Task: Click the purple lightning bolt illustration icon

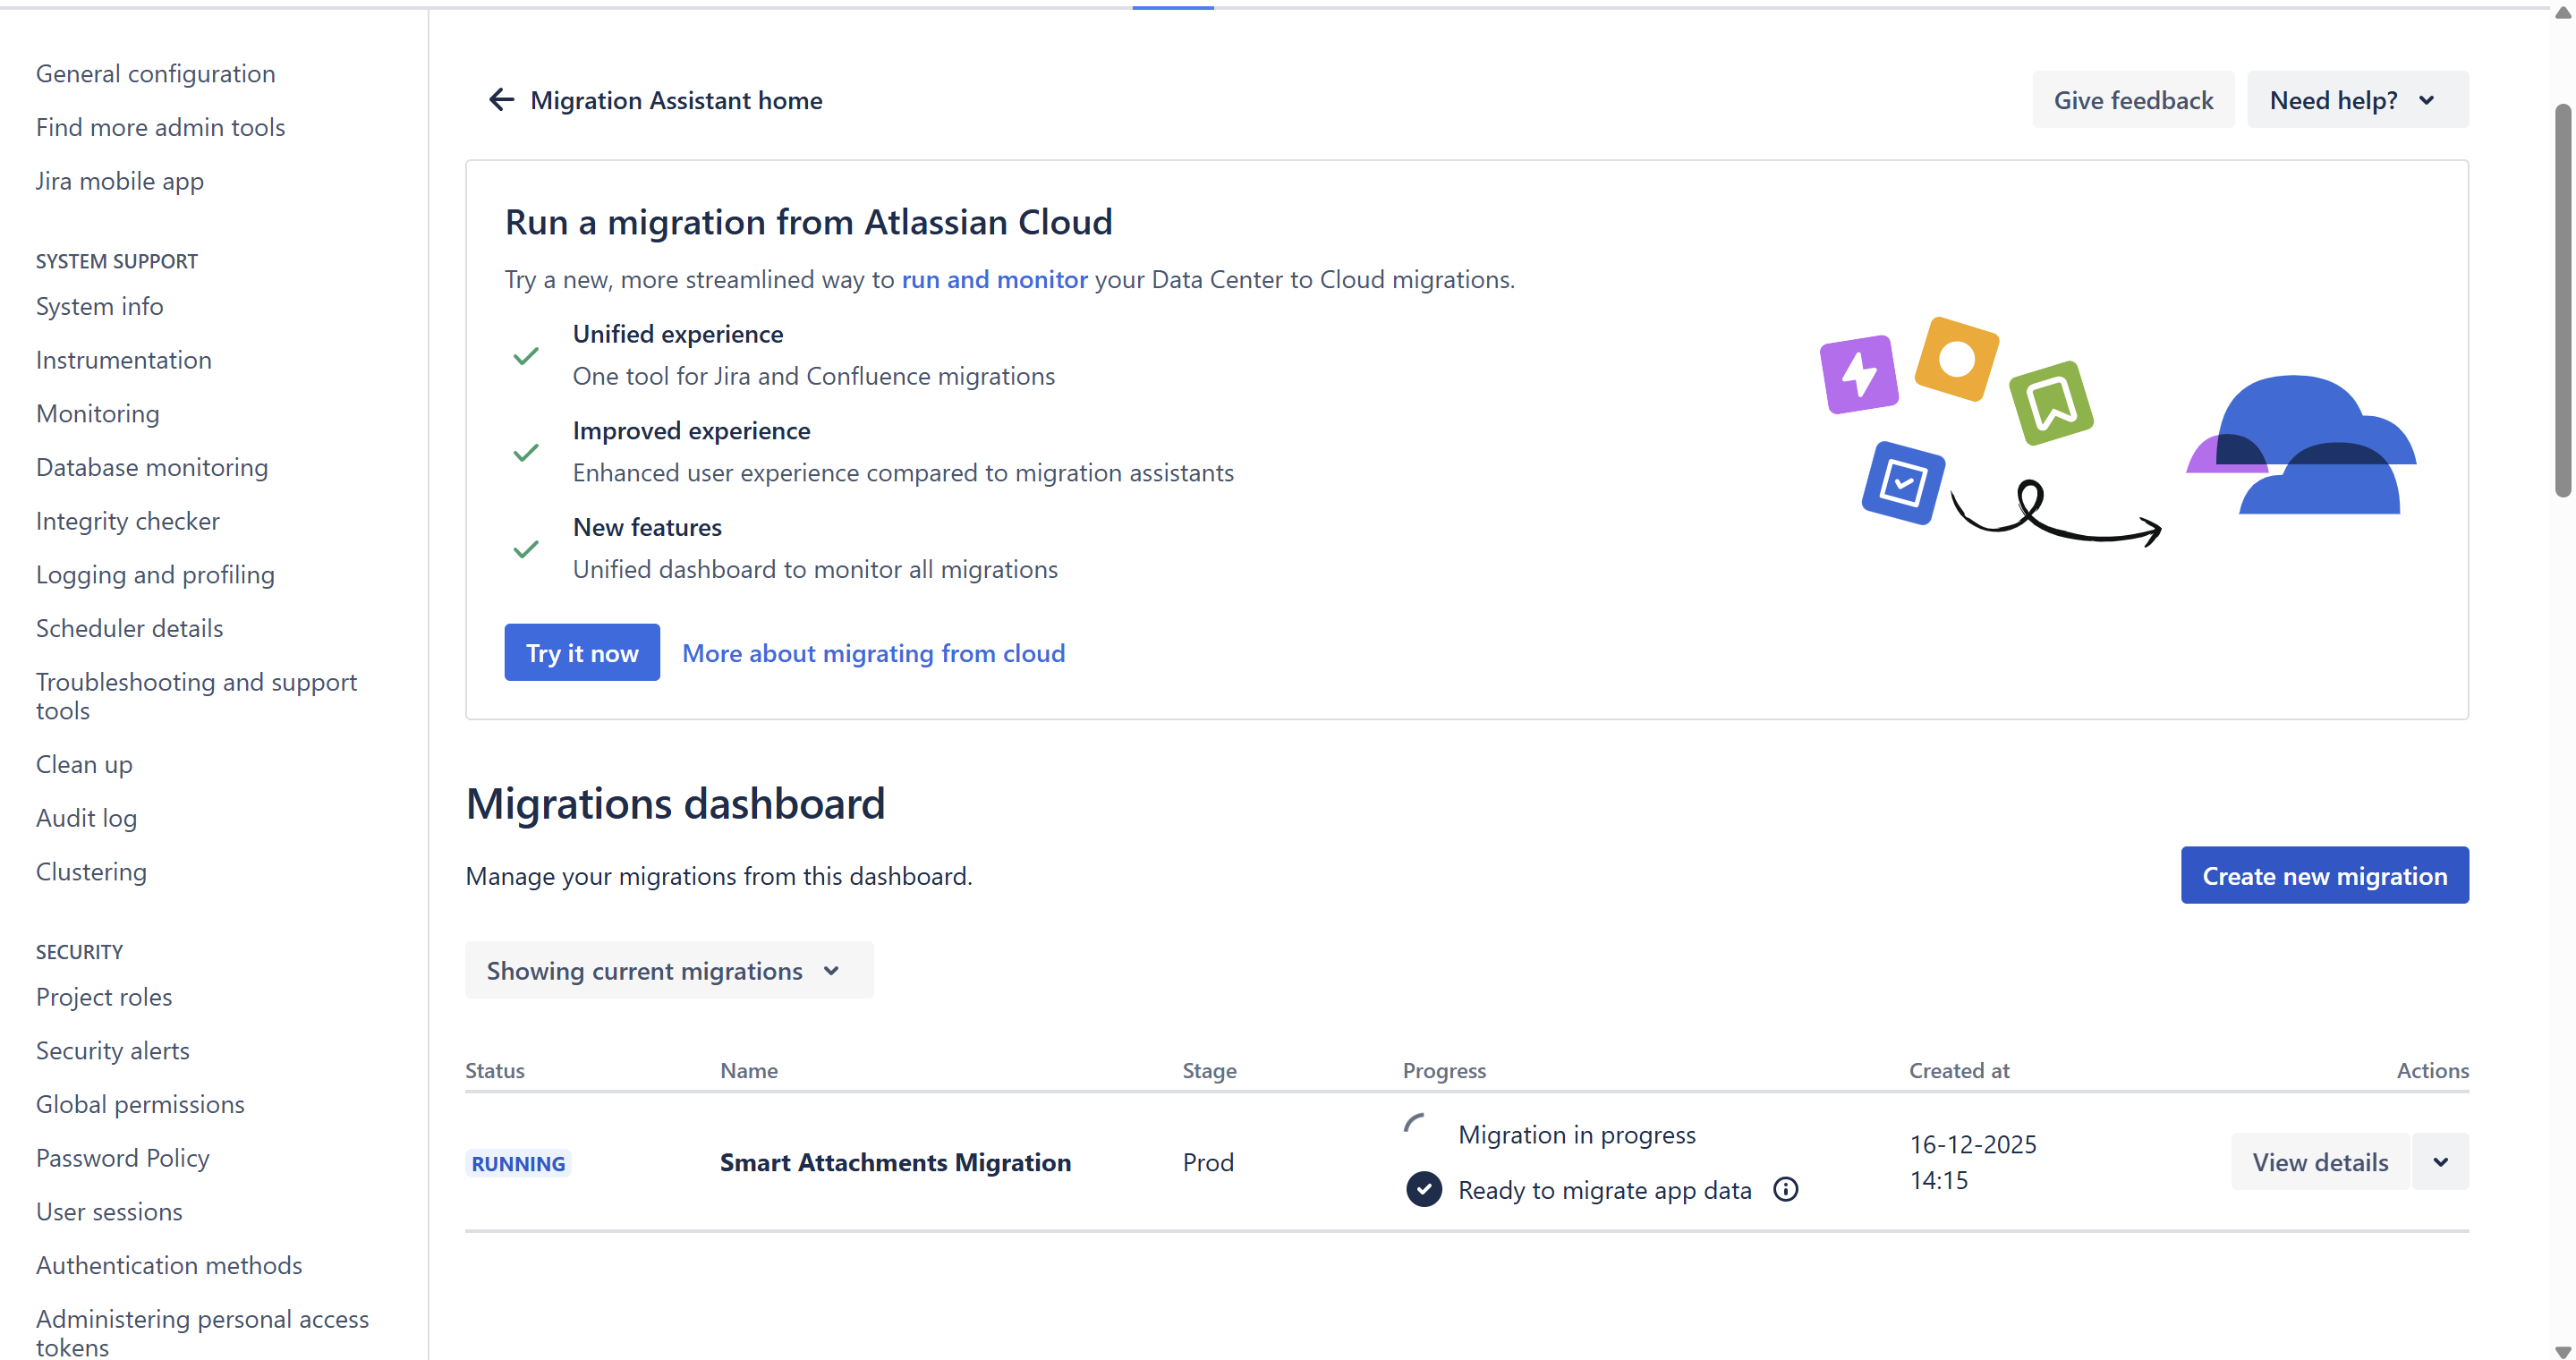Action: coord(1858,375)
